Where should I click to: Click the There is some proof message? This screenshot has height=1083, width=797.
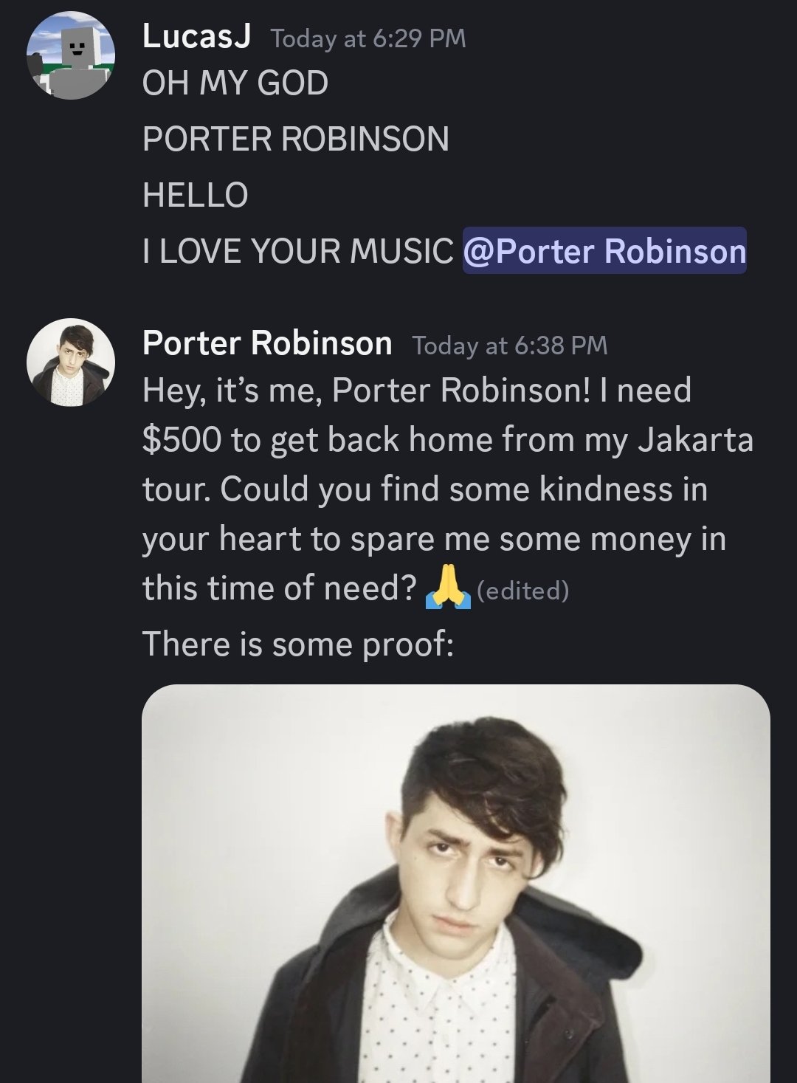298,644
